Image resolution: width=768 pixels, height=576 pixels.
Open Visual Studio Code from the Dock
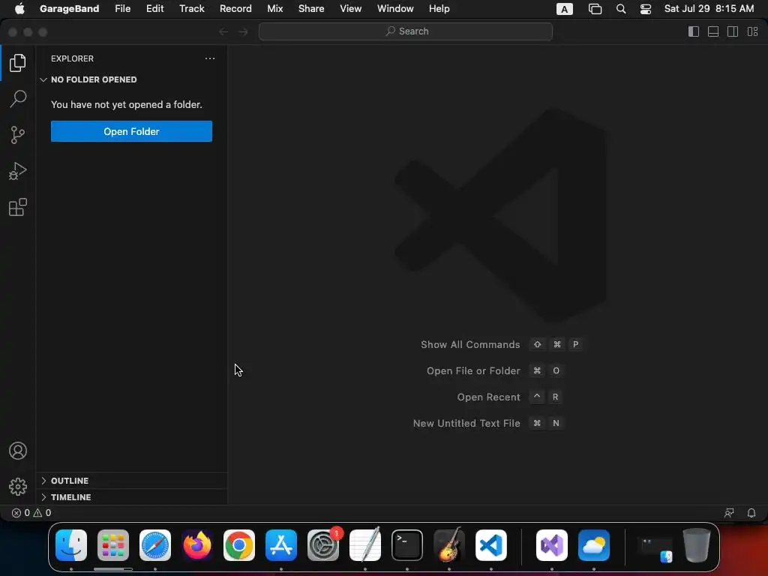(x=491, y=545)
